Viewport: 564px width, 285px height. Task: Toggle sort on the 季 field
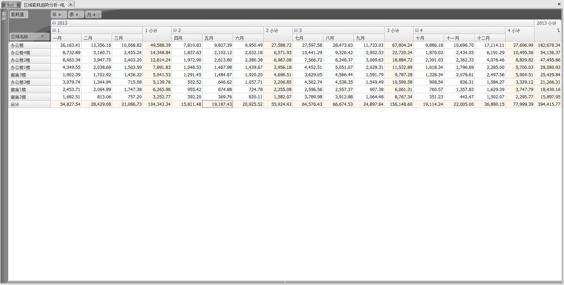click(76, 14)
